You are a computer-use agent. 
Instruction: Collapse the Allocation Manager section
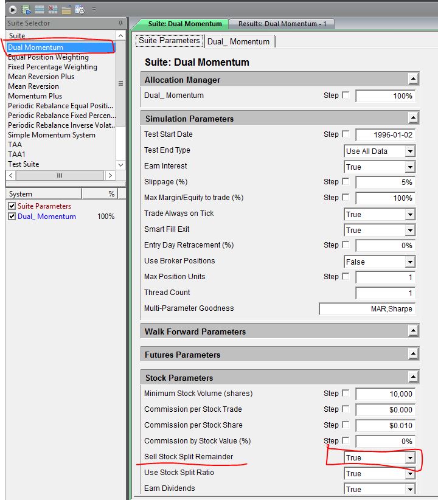(x=413, y=80)
